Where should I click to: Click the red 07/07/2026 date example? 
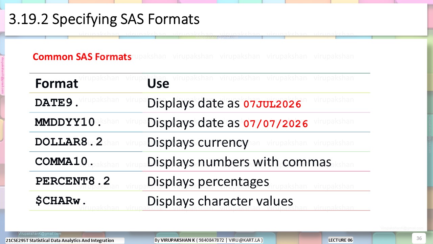point(276,124)
